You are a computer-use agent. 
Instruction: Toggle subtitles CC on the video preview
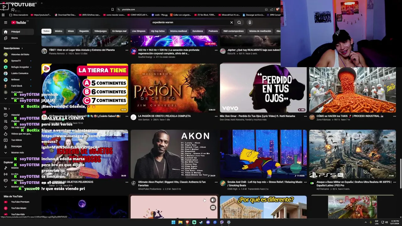tap(213, 207)
